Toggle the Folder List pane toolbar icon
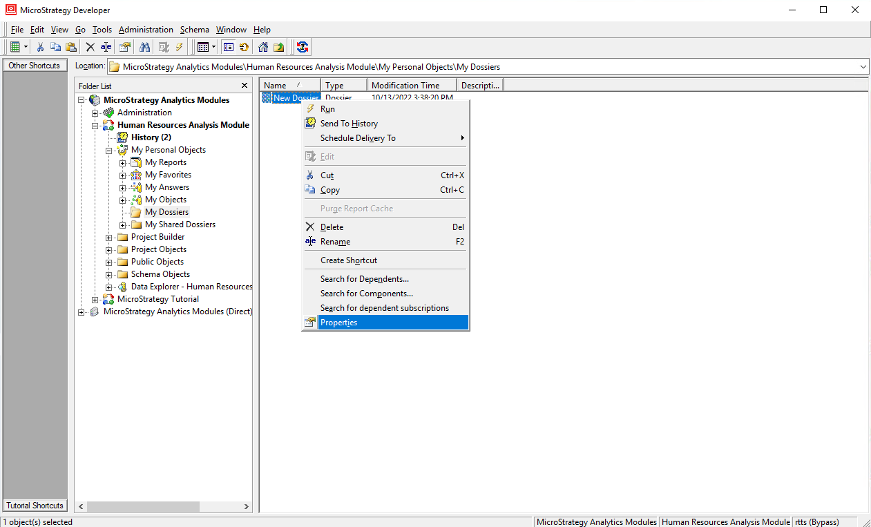The height and width of the screenshot is (527, 871). click(229, 47)
